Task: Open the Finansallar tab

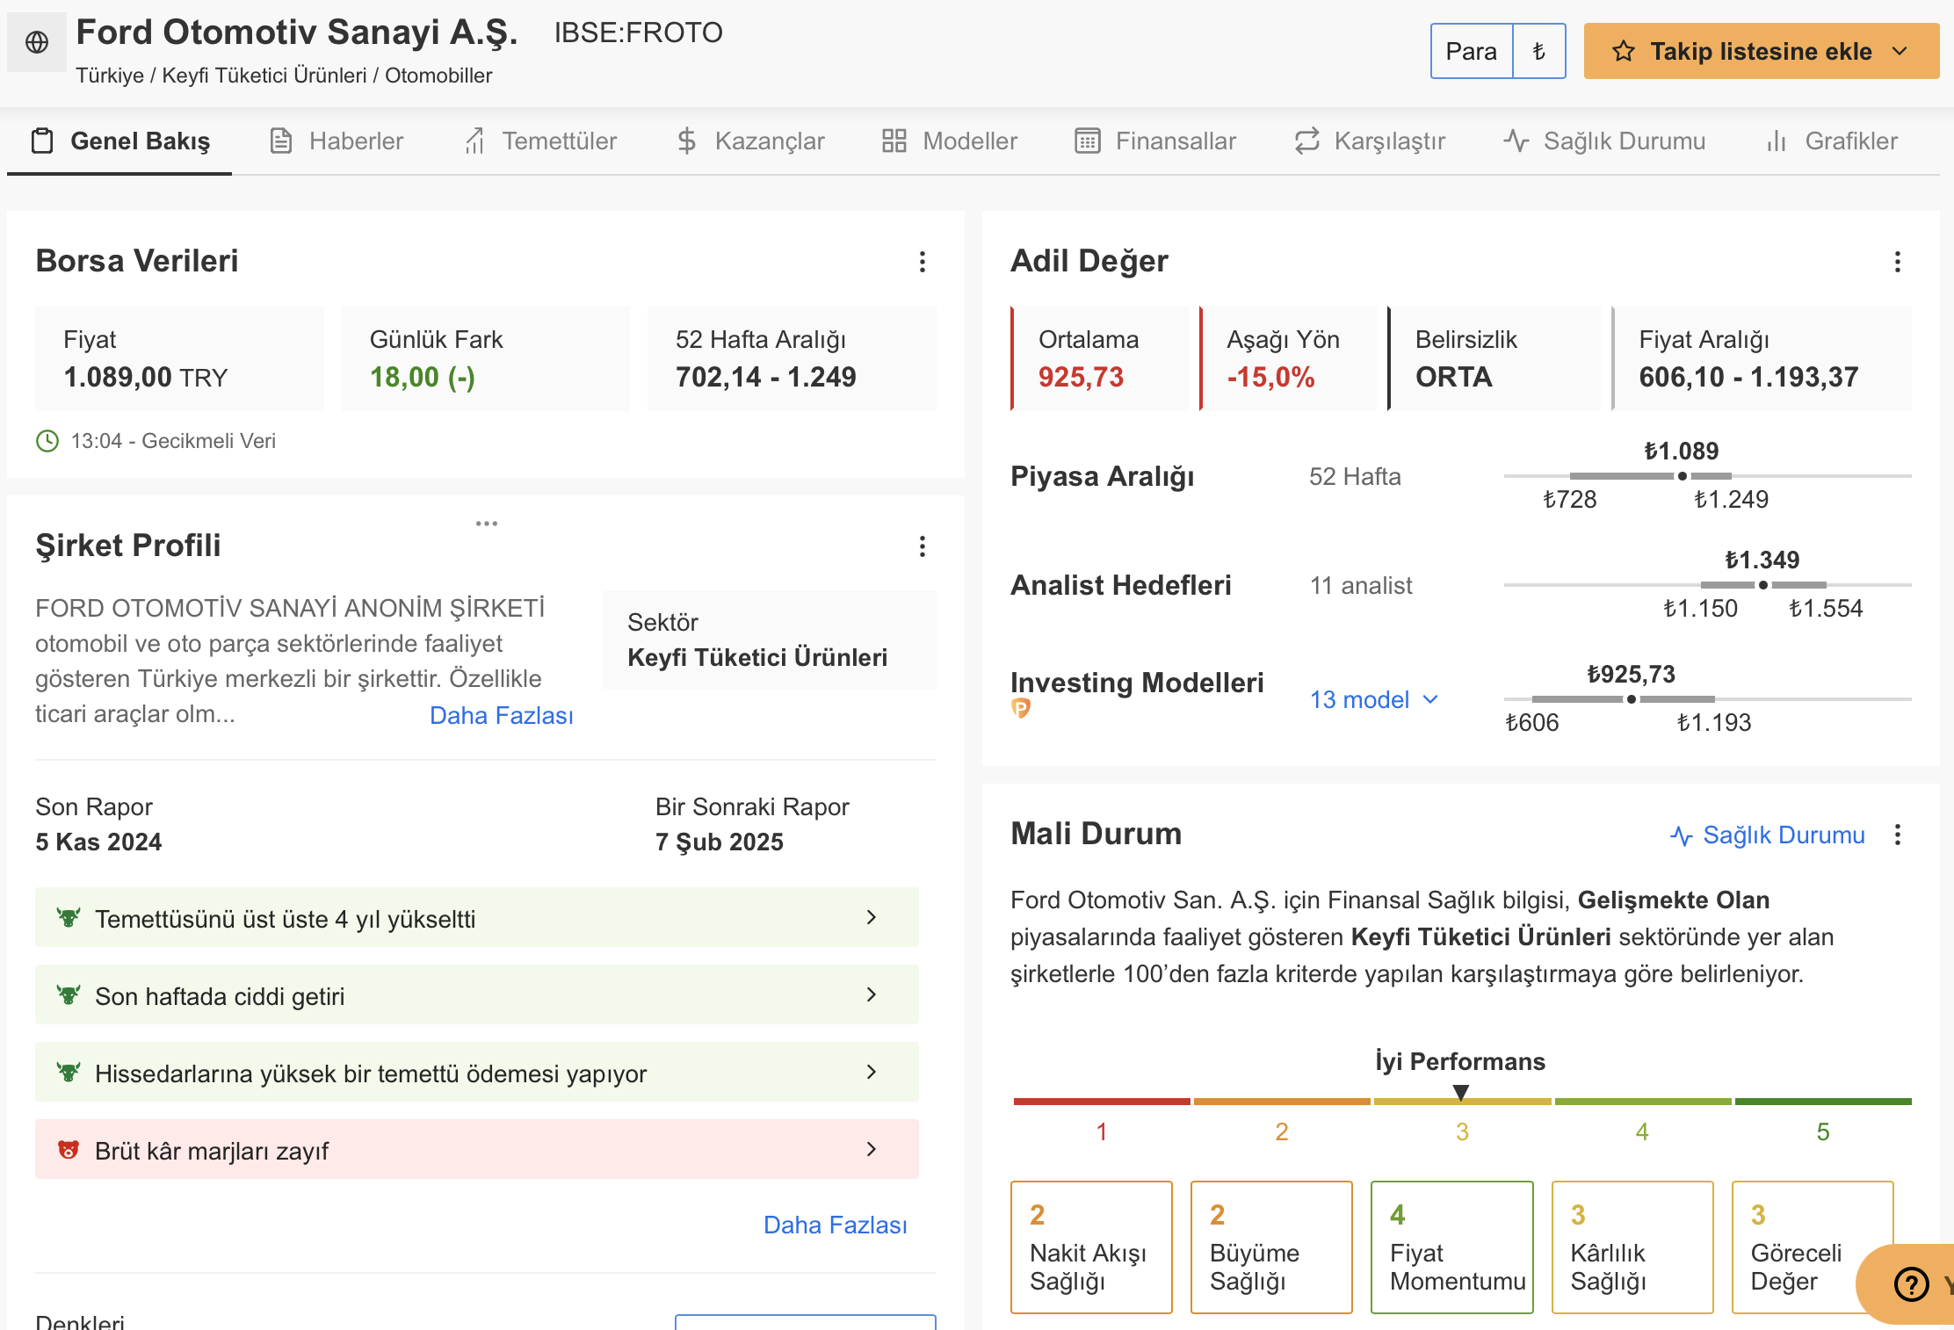Action: [1155, 141]
